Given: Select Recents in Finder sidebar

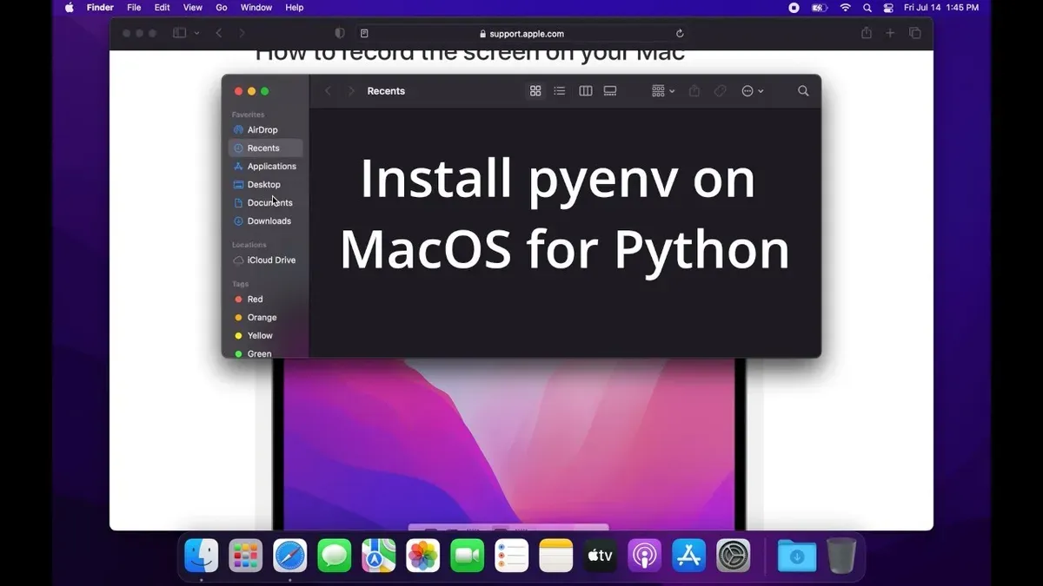Looking at the screenshot, I should coord(265,148).
